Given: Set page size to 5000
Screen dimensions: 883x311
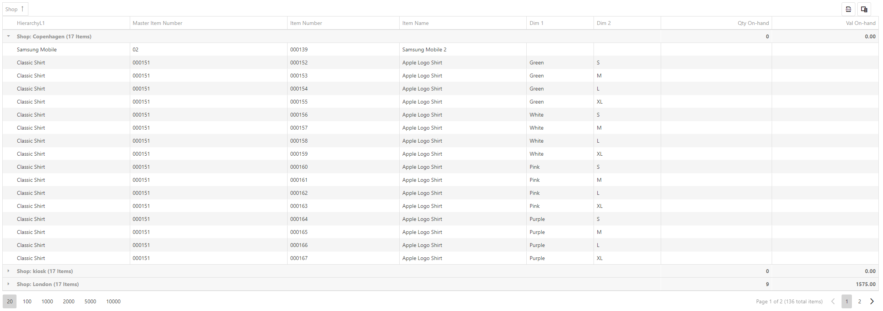Looking at the screenshot, I should coord(90,301).
